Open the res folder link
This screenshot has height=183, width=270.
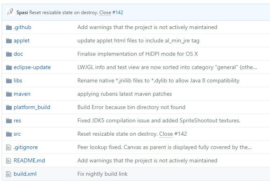point(17,121)
